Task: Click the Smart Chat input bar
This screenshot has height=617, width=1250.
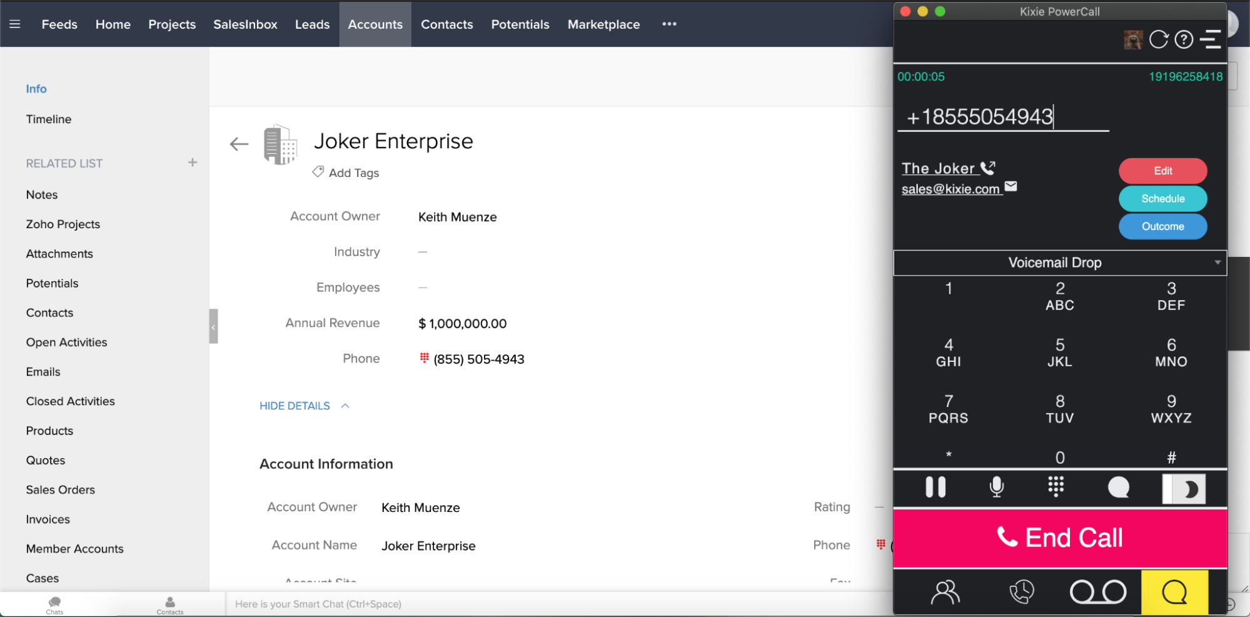Action: point(560,604)
